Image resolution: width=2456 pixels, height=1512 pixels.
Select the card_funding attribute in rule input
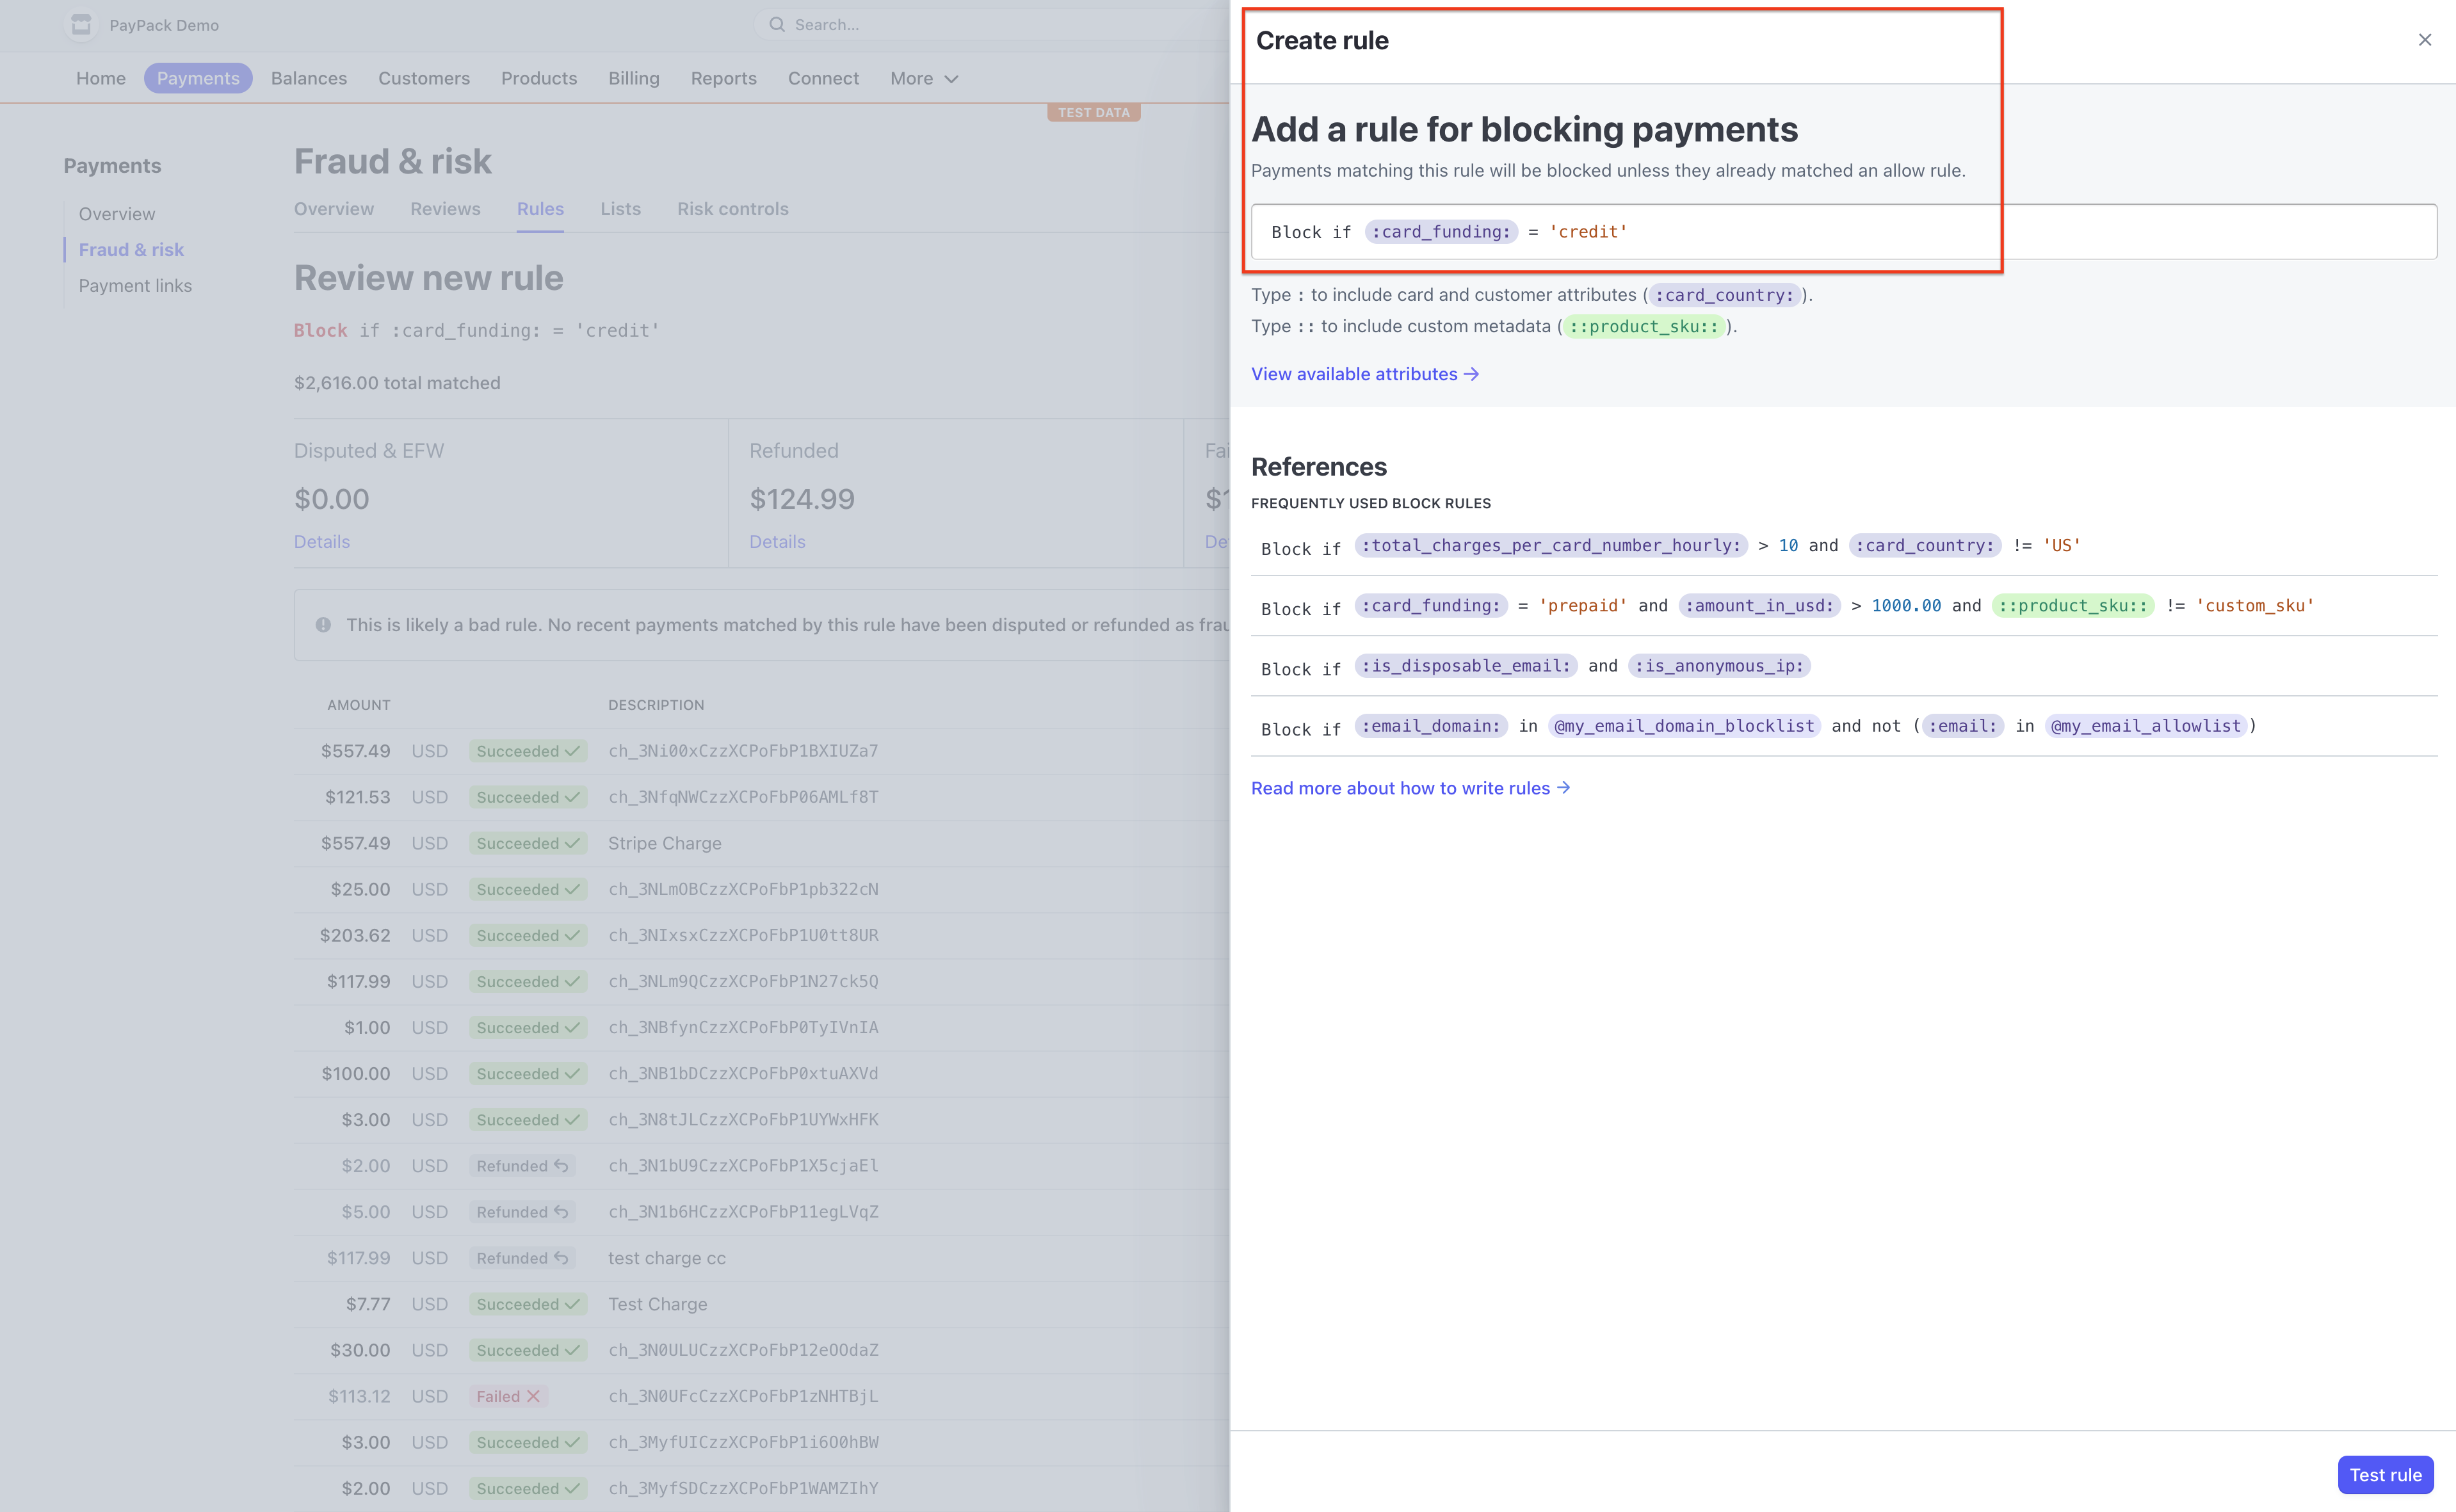[1441, 232]
